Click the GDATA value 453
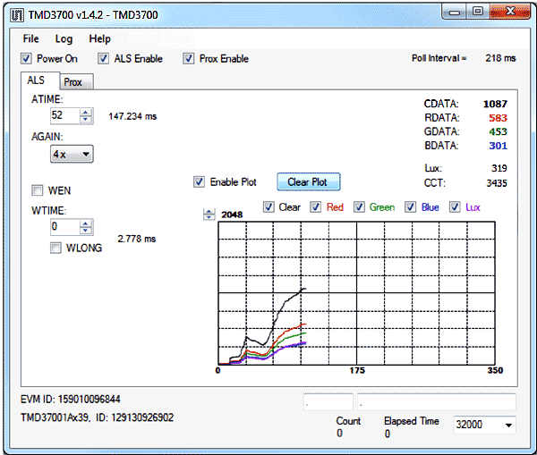 (x=498, y=131)
